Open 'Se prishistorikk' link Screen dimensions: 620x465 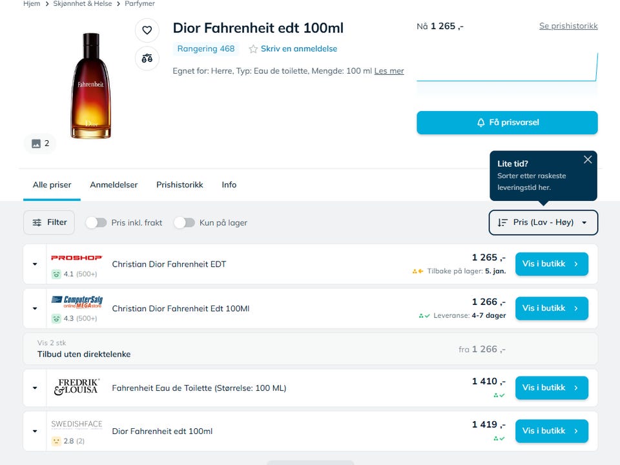568,26
